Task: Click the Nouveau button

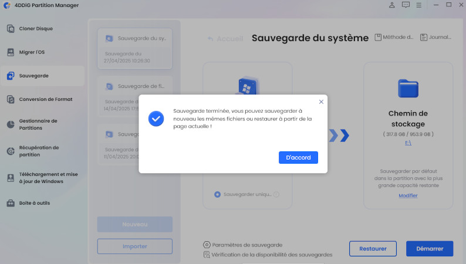Action: [x=134, y=224]
